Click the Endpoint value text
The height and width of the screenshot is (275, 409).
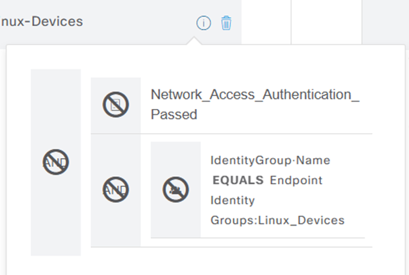296,180
